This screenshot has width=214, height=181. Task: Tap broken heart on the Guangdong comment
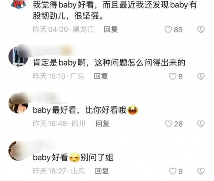tap(201, 76)
